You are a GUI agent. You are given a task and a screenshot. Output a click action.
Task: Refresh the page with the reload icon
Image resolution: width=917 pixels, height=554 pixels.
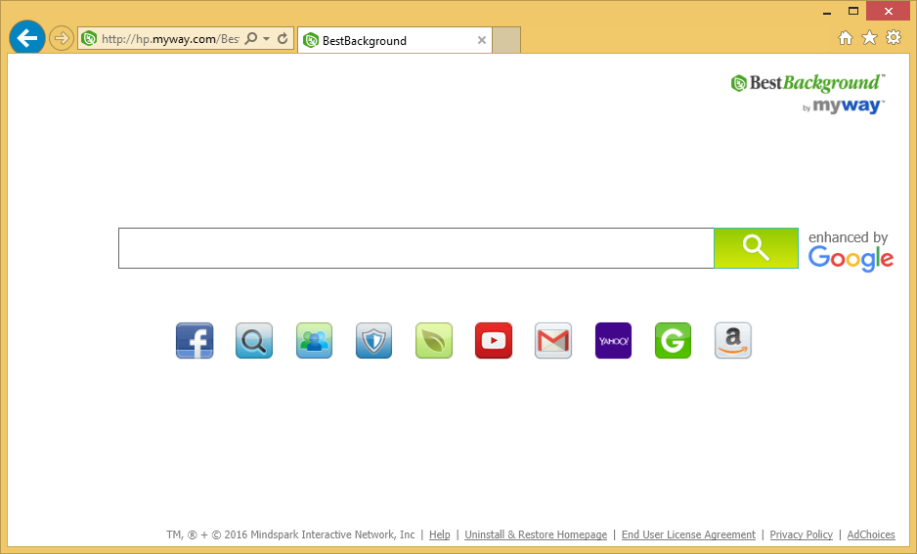pos(283,38)
